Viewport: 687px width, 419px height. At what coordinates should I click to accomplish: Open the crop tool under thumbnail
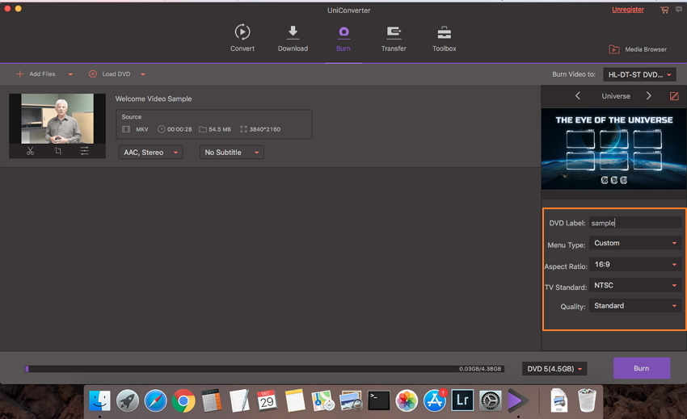tap(58, 151)
